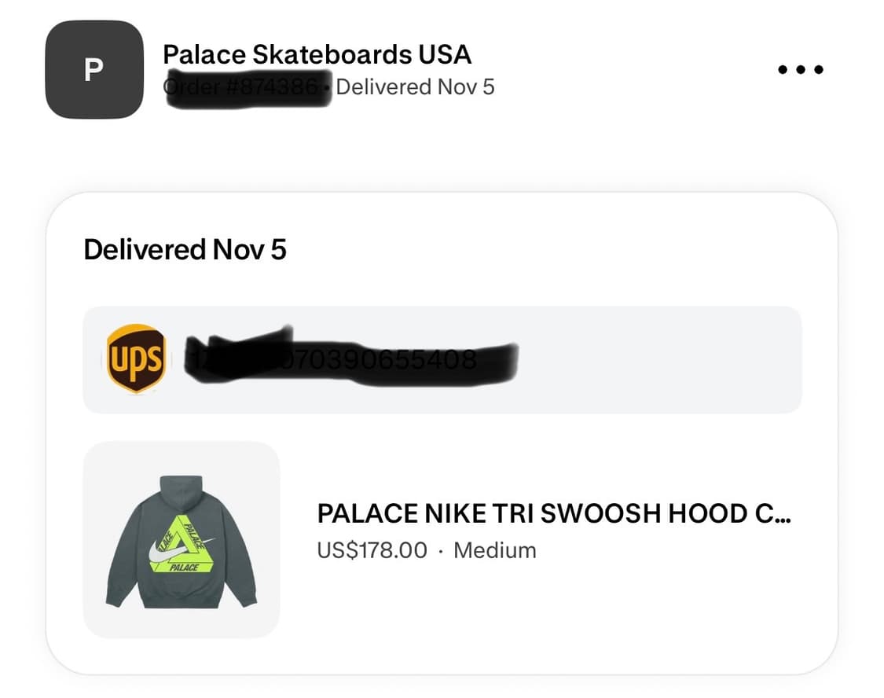
Task: Click the bold Delivered Nov 5 card heading
Action: 185,250
